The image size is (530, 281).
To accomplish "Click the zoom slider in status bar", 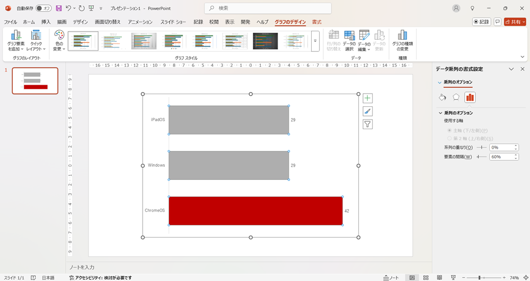I will (484, 278).
